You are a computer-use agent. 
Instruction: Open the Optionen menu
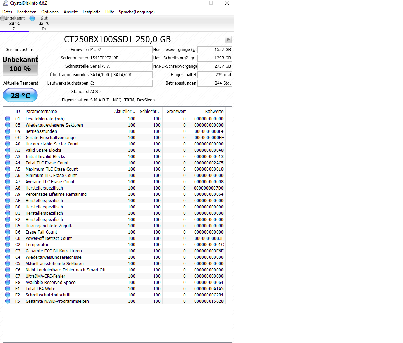point(50,12)
